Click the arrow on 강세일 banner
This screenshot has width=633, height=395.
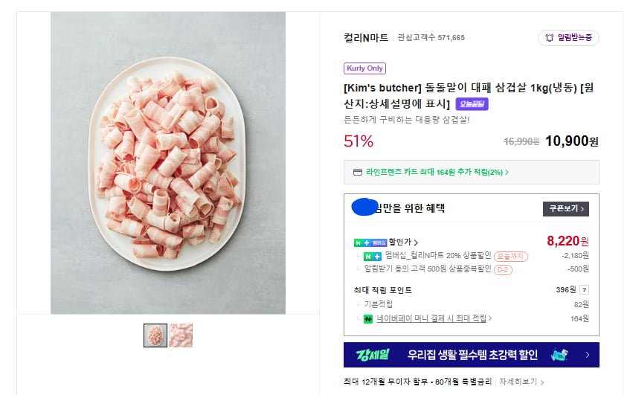[x=587, y=355]
